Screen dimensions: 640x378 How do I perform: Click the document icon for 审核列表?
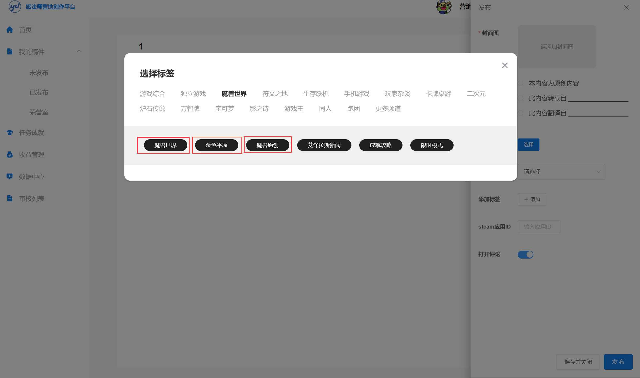click(10, 198)
